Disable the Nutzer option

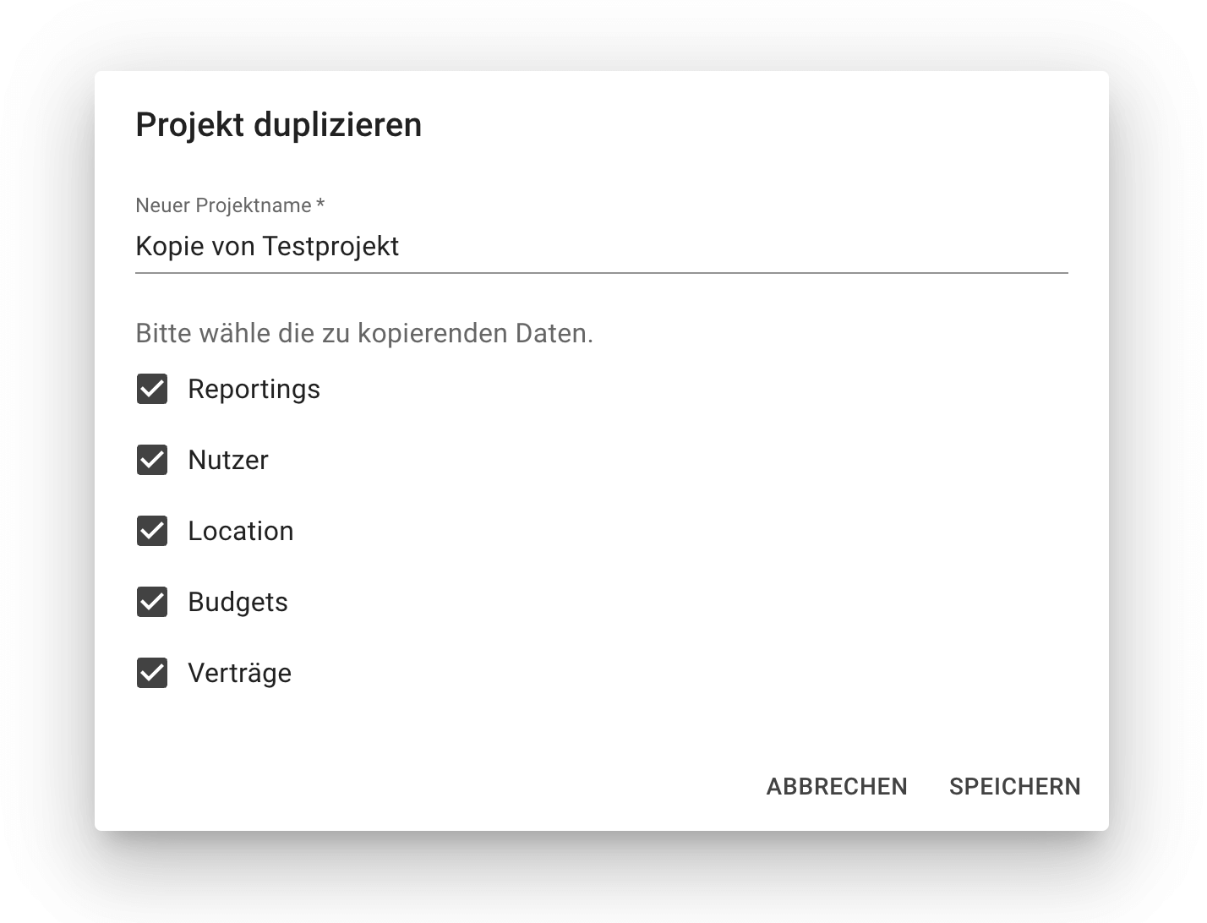point(152,461)
